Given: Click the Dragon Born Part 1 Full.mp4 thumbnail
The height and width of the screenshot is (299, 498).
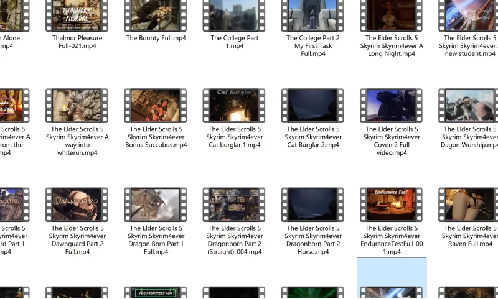Looking at the screenshot, I should point(156,205).
